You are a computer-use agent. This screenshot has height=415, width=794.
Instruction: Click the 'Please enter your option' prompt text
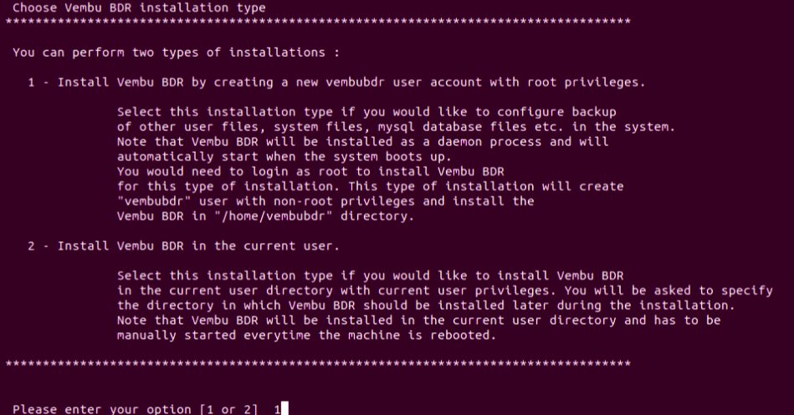(x=102, y=409)
